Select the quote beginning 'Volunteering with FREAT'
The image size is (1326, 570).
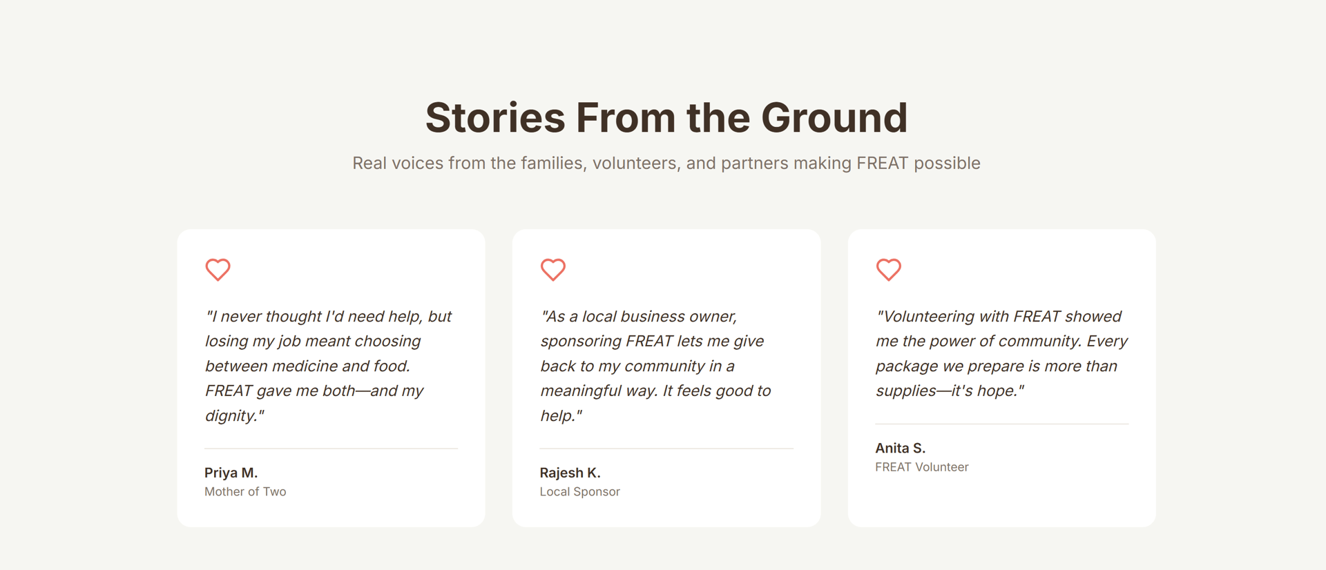coord(1001,353)
